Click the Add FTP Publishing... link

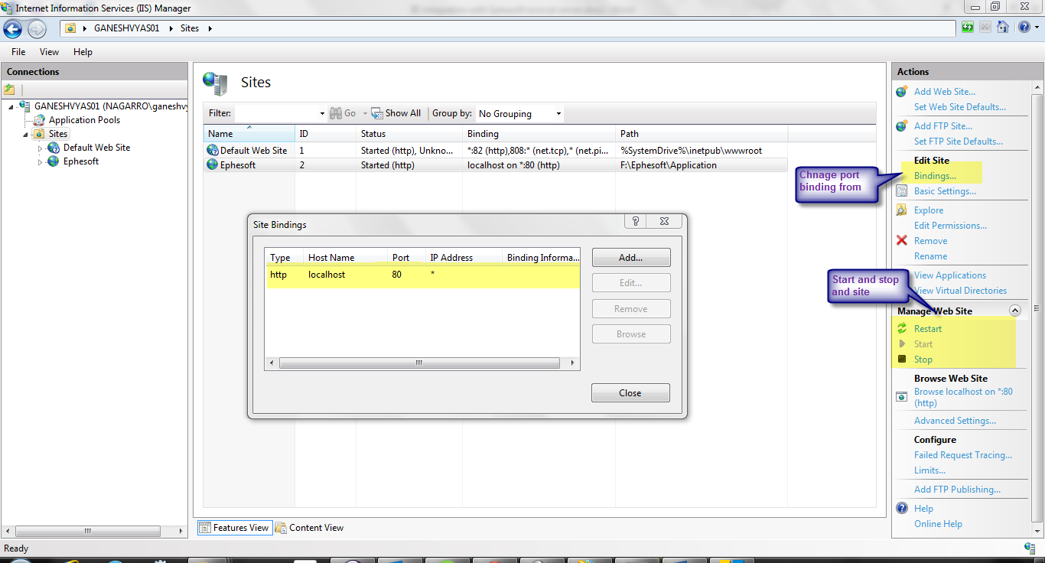957,490
